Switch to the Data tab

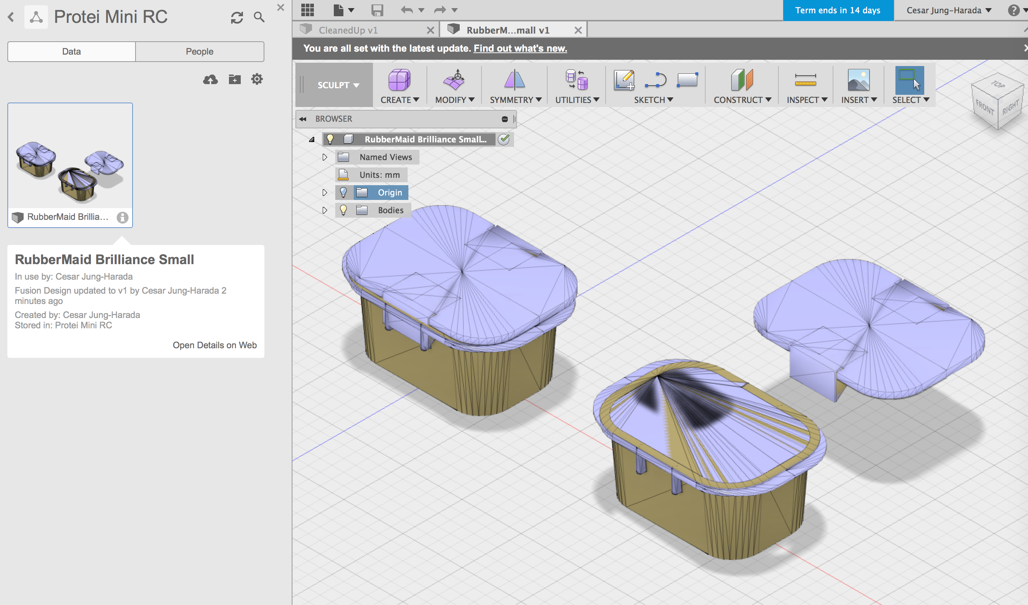coord(71,51)
